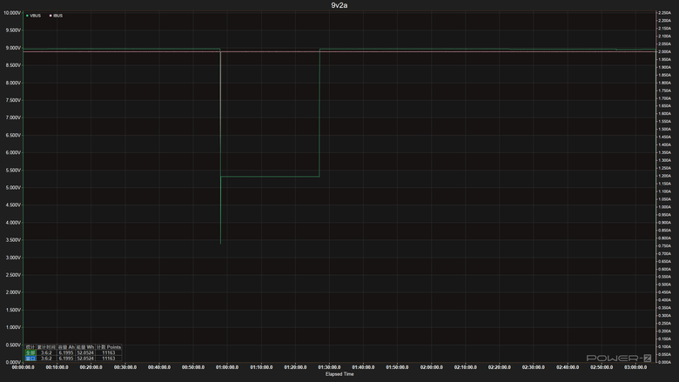The image size is (679, 382).
Task: Click the 能量 Wh column header
Action: click(85, 347)
